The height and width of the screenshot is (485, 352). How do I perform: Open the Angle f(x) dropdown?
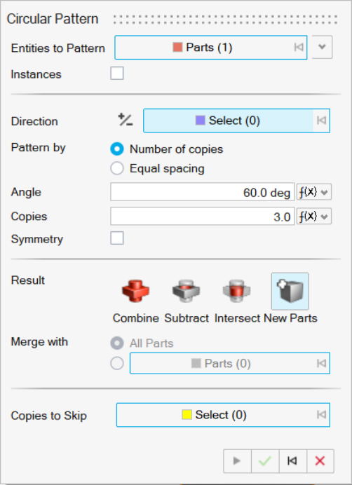314,192
